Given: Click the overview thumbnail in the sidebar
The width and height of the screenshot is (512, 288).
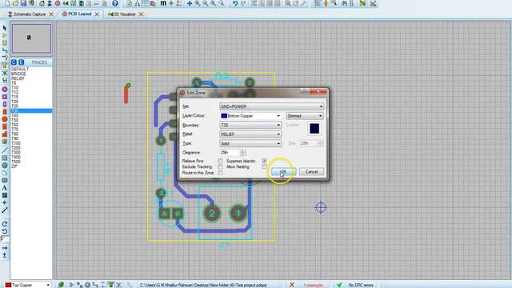Looking at the screenshot, I should point(31,38).
